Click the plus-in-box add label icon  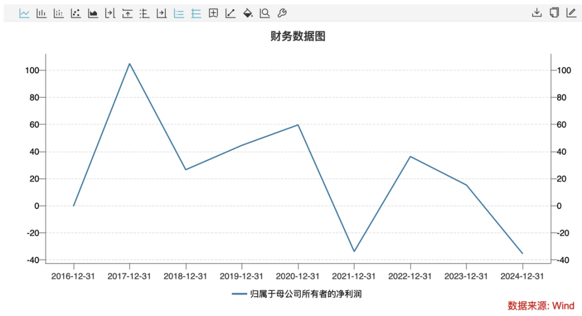pyautogui.click(x=213, y=13)
